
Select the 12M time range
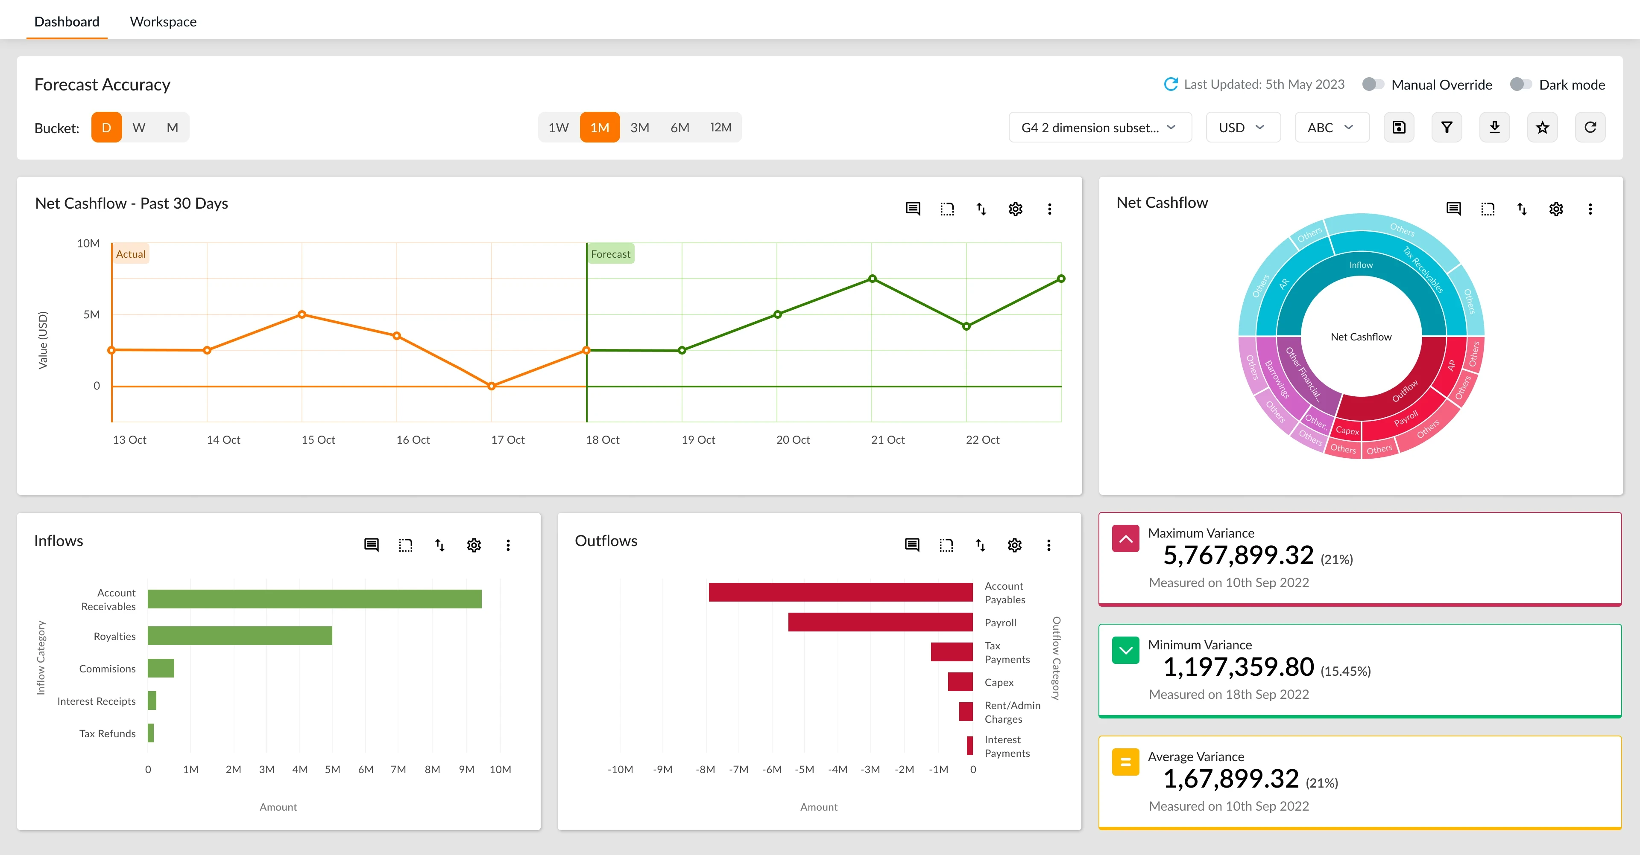pos(720,127)
